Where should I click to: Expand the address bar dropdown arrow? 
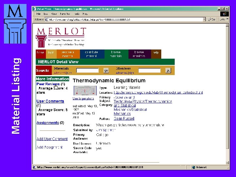click(204, 19)
